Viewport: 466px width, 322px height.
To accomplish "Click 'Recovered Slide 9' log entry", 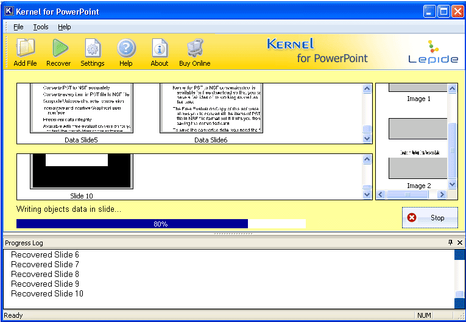I will [x=45, y=284].
